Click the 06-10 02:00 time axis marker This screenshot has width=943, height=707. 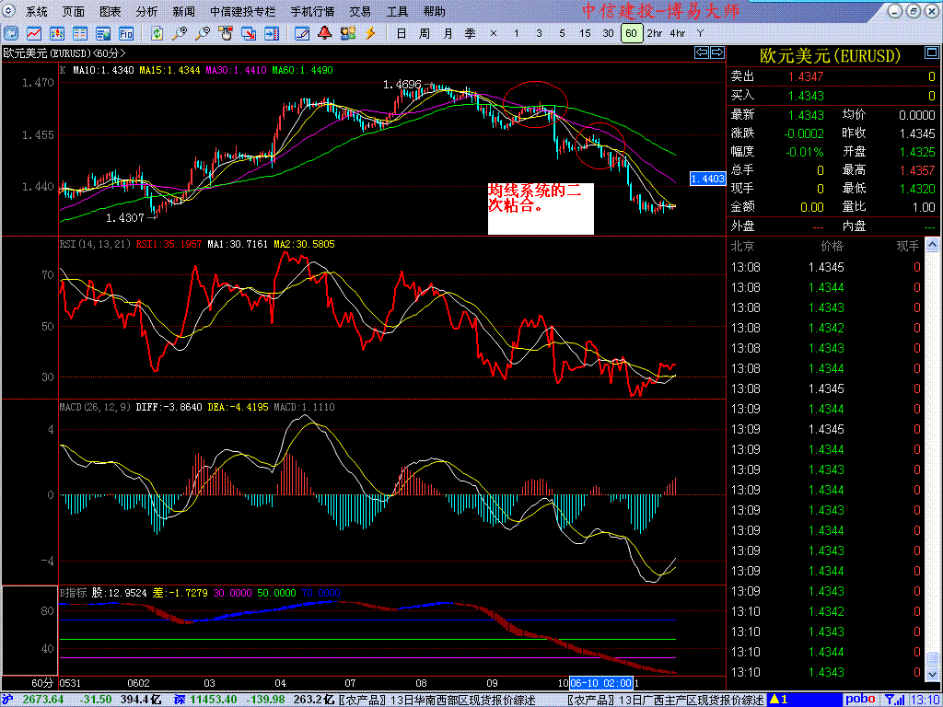click(600, 684)
